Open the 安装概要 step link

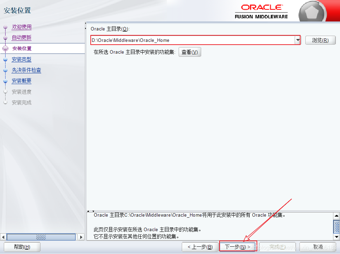[22, 81]
